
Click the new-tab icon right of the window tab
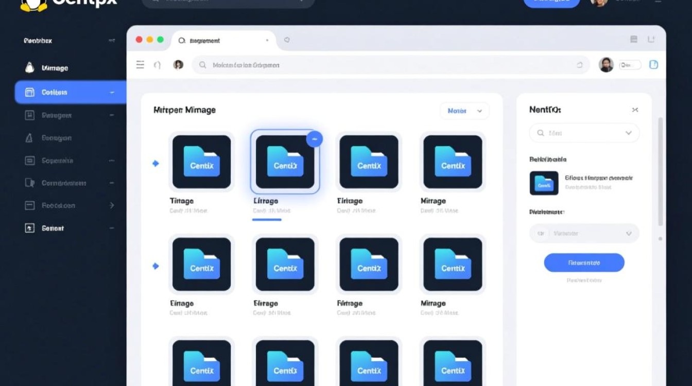coord(287,40)
